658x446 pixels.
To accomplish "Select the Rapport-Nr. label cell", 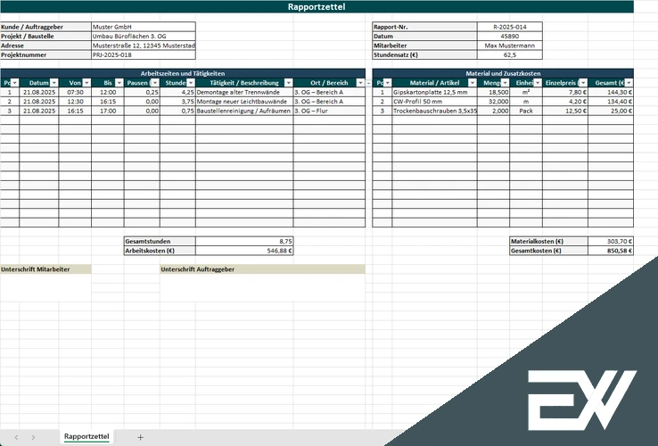I will (424, 27).
